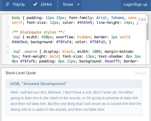Click the horizontal pane splitter handle
The width and height of the screenshot is (151, 121).
click(x=75, y=66)
